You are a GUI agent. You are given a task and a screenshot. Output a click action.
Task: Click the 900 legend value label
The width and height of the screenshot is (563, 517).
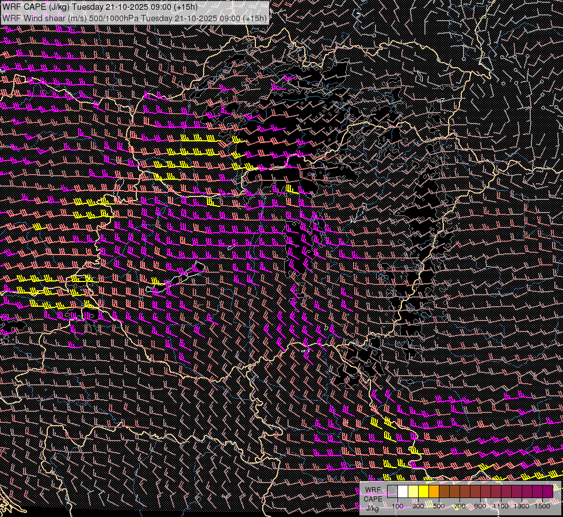pos(480,506)
